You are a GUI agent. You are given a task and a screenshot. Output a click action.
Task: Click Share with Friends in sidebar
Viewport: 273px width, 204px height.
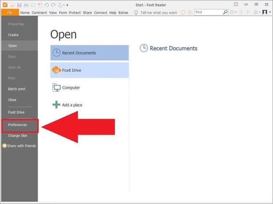click(x=21, y=146)
